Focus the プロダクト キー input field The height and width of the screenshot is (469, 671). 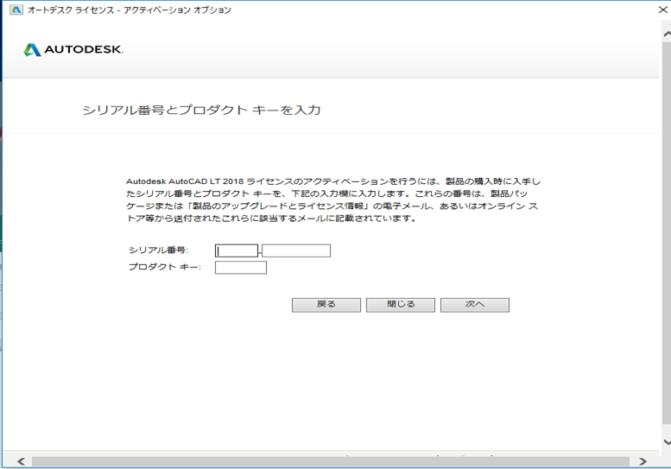coord(241,268)
